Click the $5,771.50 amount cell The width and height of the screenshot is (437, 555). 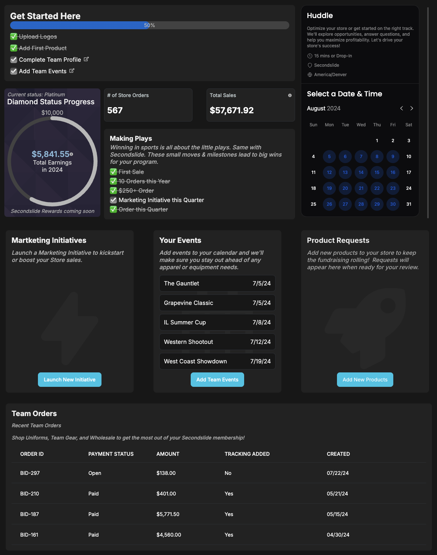tap(168, 514)
